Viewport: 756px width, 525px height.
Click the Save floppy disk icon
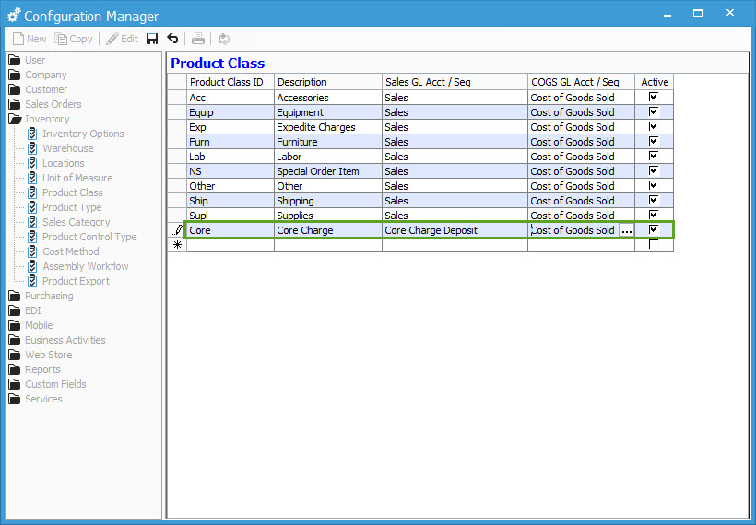[152, 39]
